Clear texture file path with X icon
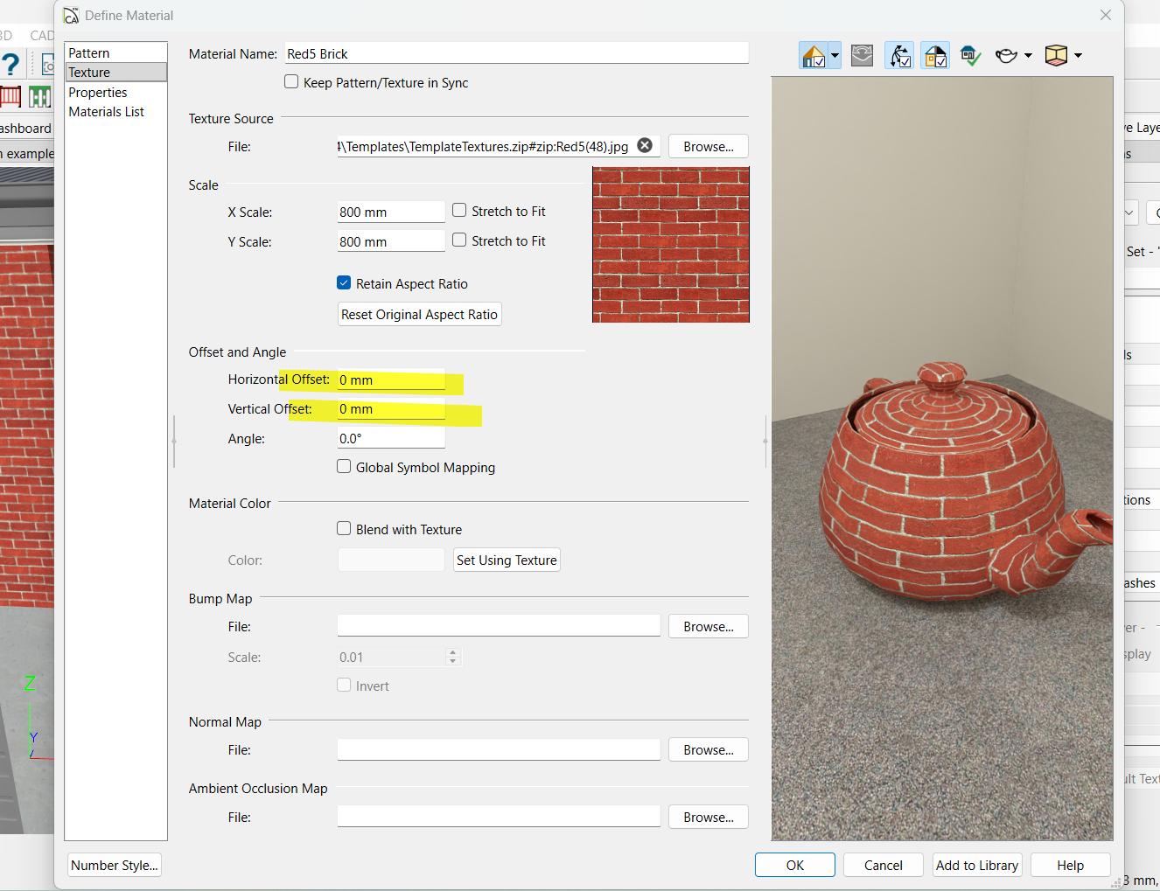Image resolution: width=1160 pixels, height=891 pixels. point(645,146)
